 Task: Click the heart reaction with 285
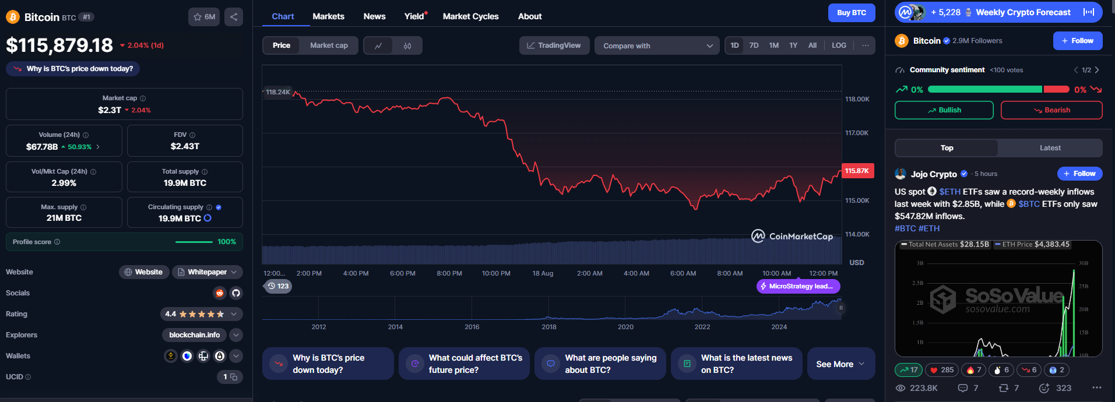942,370
